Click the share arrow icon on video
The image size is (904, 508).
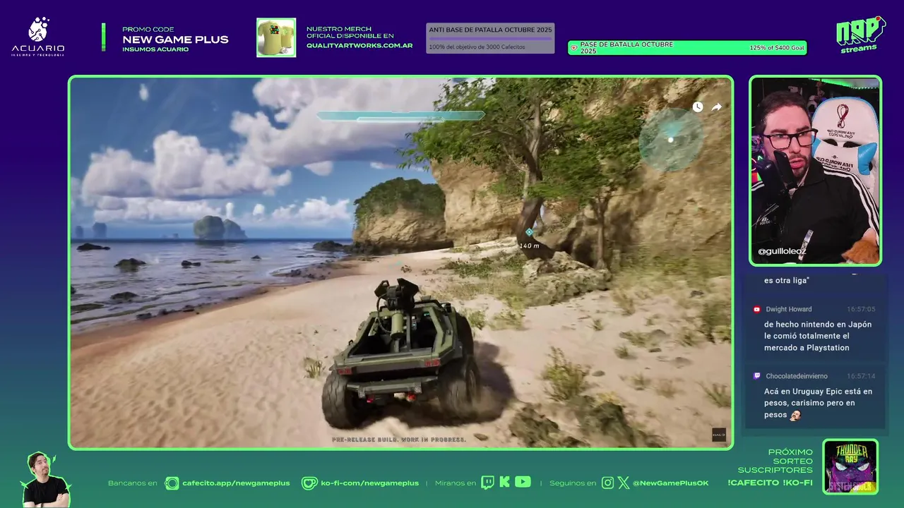(716, 107)
